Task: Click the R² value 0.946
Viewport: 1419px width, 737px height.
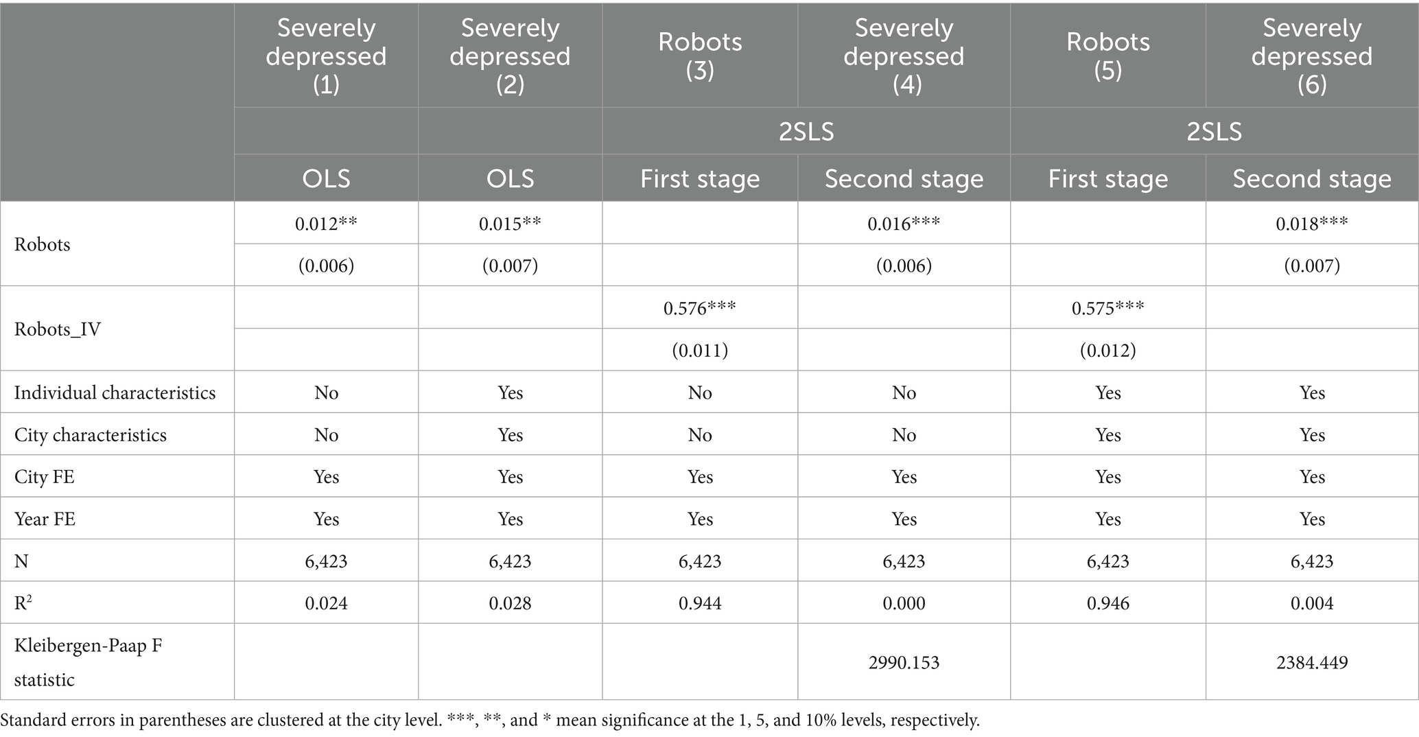Action: click(1107, 603)
